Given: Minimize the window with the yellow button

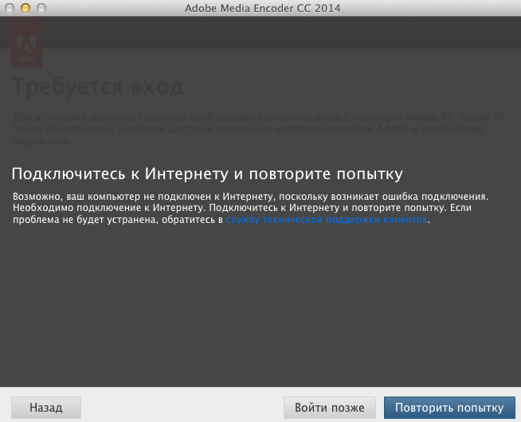Looking at the screenshot, I should coord(25,8).
